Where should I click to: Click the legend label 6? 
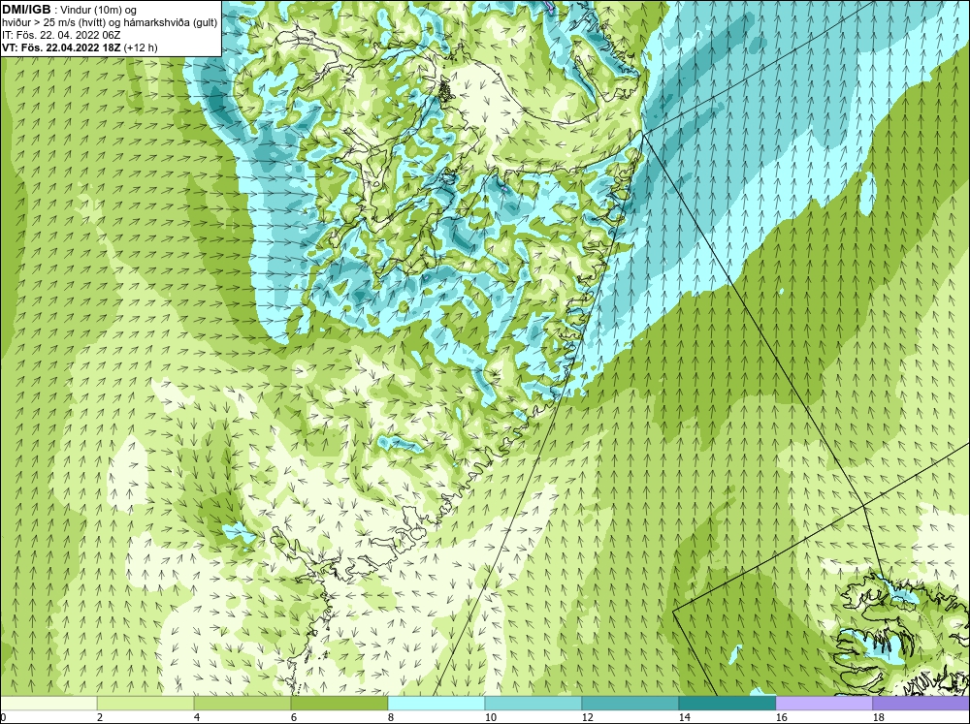click(294, 717)
